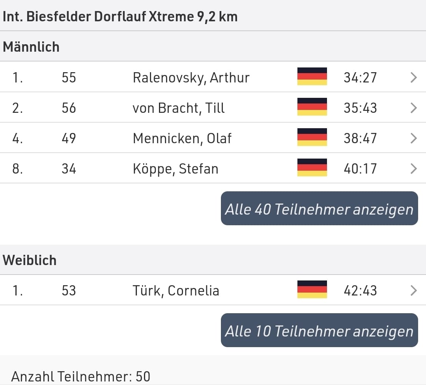Select runner name Türk, Cornelia
This screenshot has height=385, width=426.
[x=176, y=291]
